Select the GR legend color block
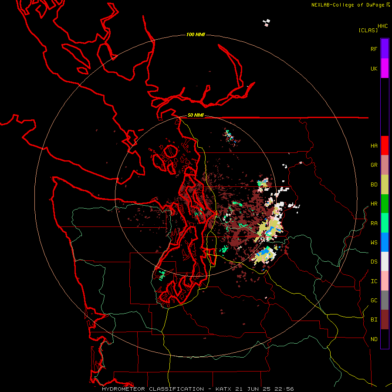This screenshot has height=392, width=392. pos(385,165)
